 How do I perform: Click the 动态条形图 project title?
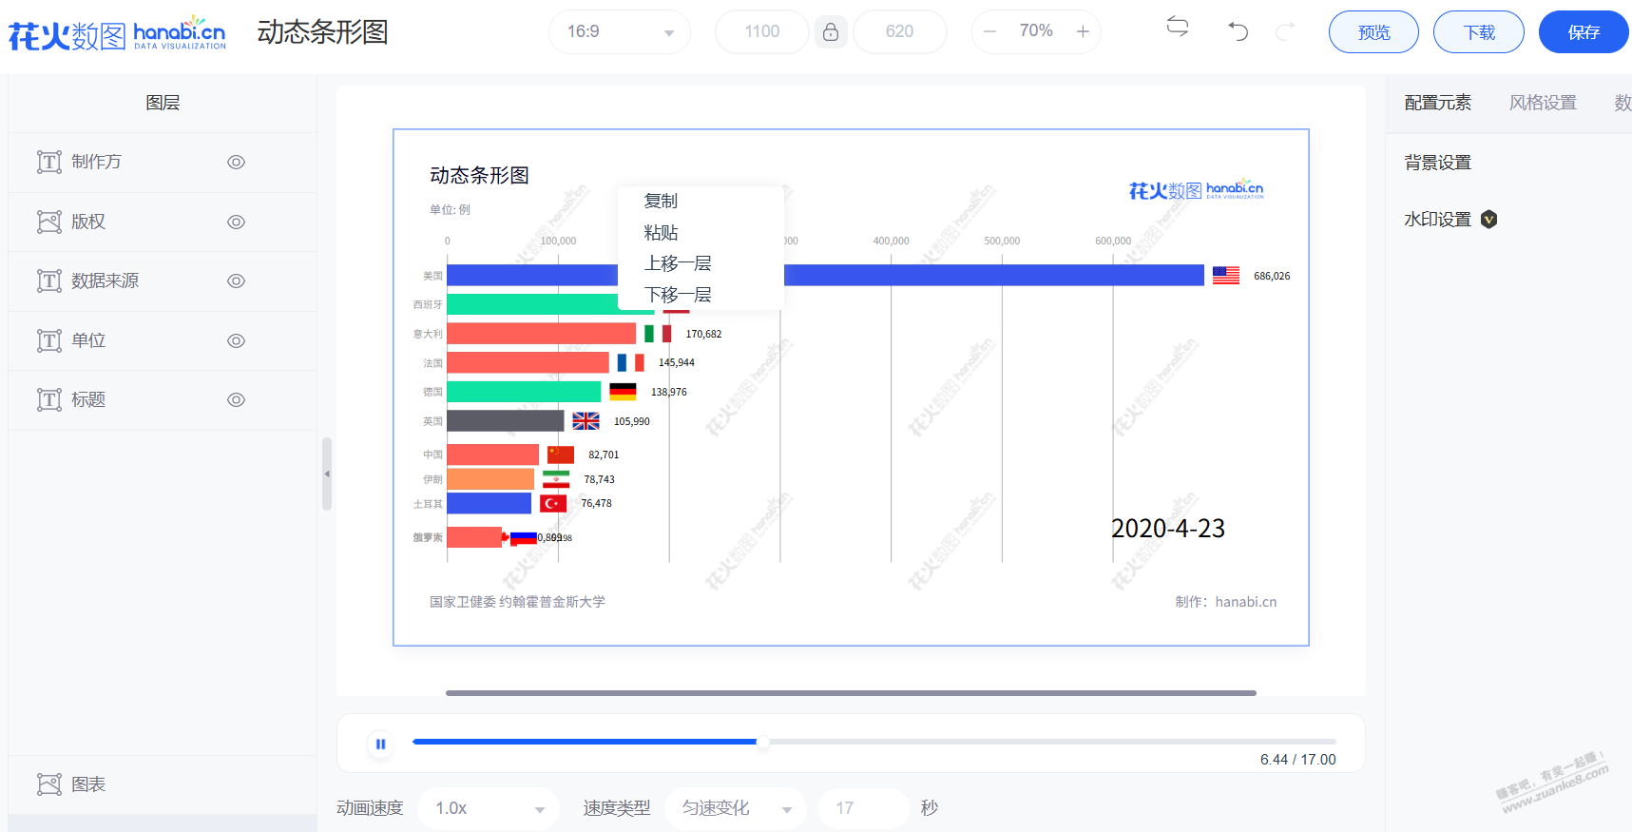(323, 32)
